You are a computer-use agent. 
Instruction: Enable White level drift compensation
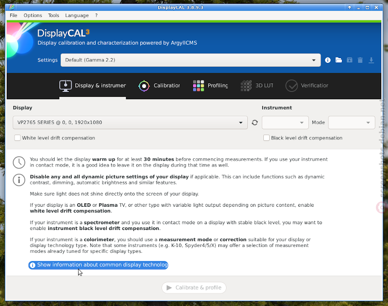[17, 138]
